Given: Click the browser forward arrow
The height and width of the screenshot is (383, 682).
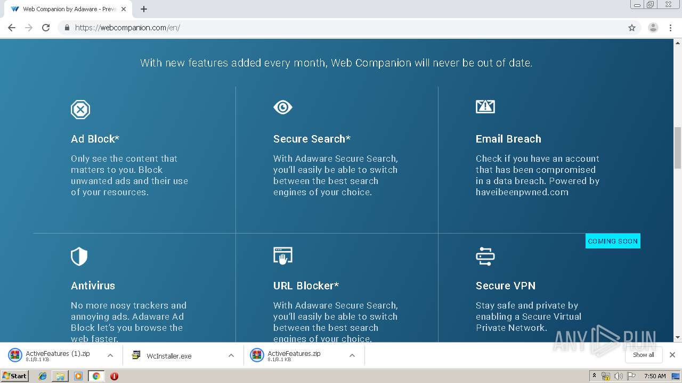Looking at the screenshot, I should [x=29, y=28].
